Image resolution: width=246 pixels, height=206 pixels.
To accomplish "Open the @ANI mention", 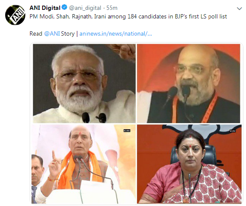I will tap(52, 34).
